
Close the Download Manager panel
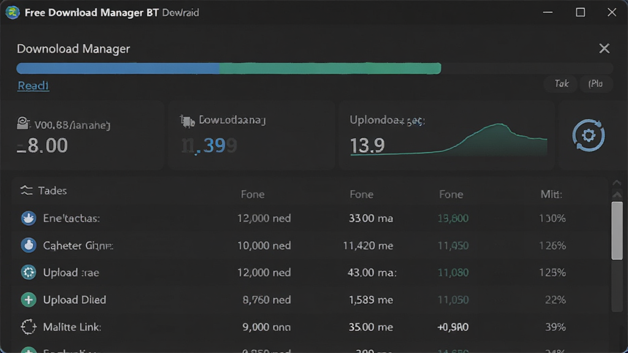[x=604, y=48]
